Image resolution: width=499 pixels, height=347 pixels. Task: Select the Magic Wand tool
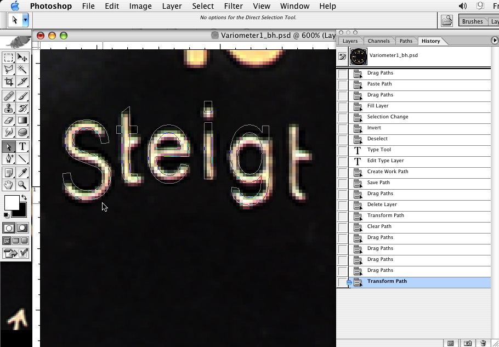pos(22,70)
